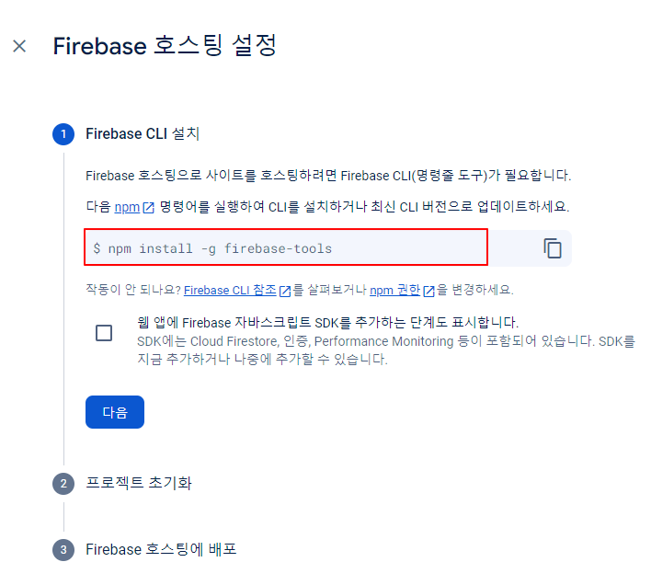The height and width of the screenshot is (585, 651).
Task: Enable the Firebase JavaScript SDK checkbox
Action: click(104, 333)
